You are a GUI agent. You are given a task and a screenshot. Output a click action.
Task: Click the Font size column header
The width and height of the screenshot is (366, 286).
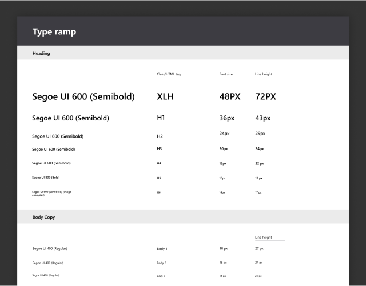pos(227,74)
